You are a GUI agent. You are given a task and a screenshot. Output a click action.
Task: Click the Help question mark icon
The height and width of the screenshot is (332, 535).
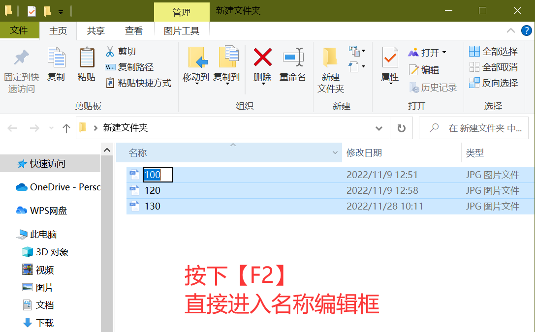click(x=526, y=30)
